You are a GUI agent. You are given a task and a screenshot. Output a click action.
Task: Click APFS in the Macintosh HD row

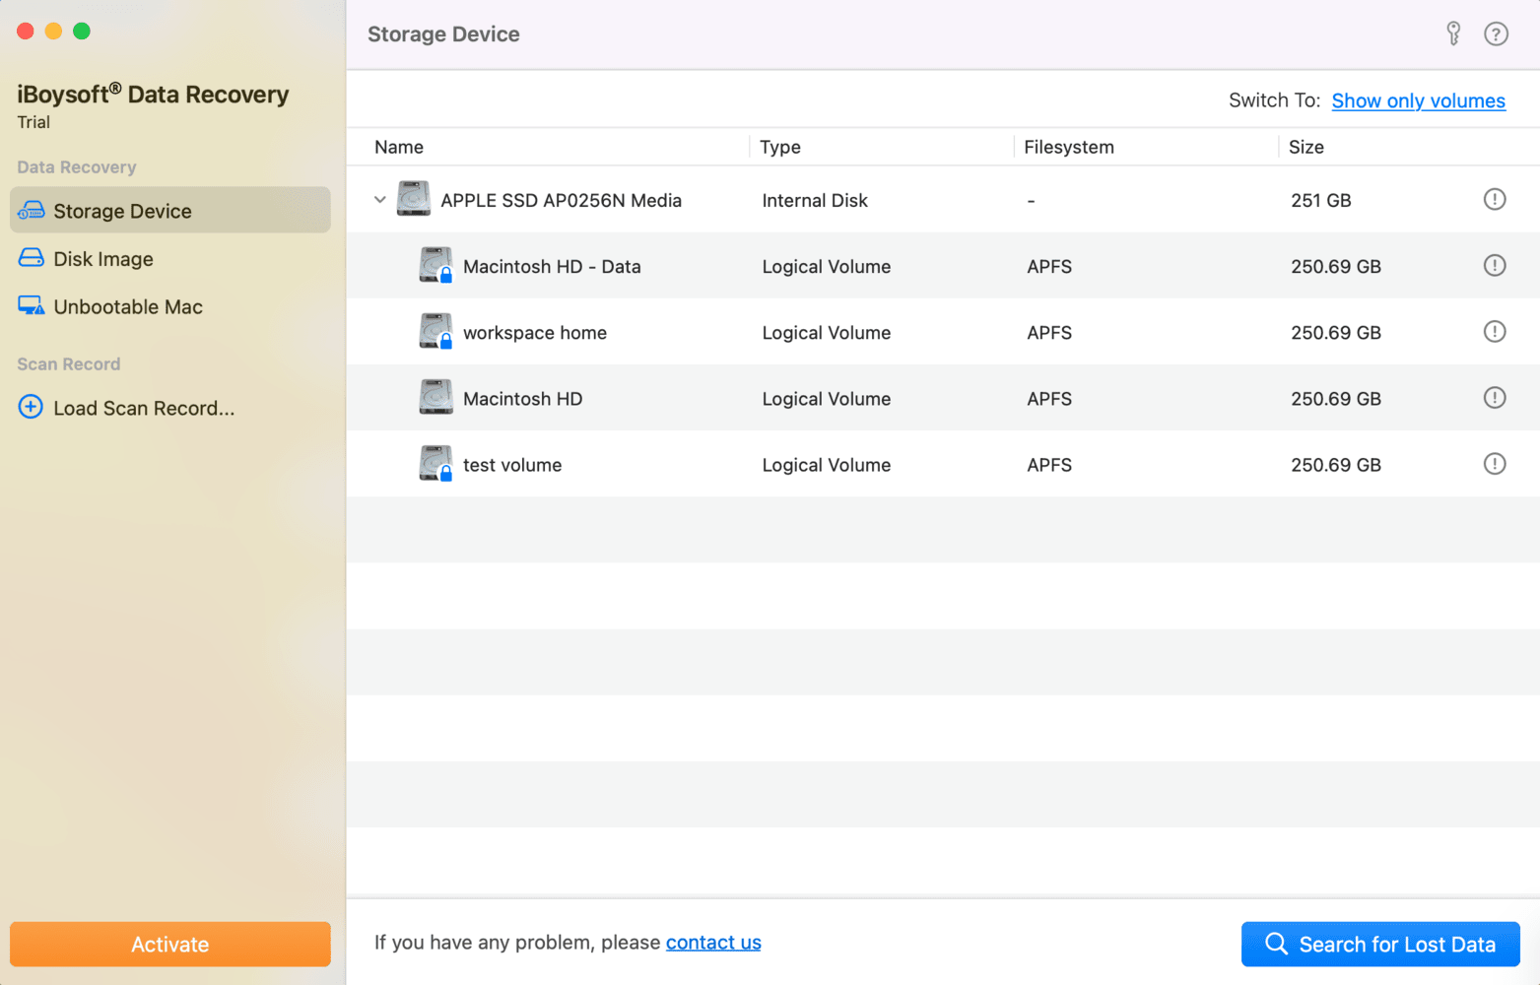coord(1049,399)
